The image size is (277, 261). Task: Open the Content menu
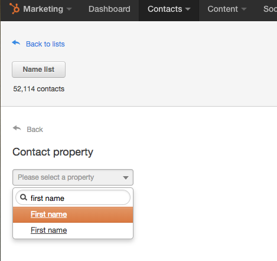(227, 9)
